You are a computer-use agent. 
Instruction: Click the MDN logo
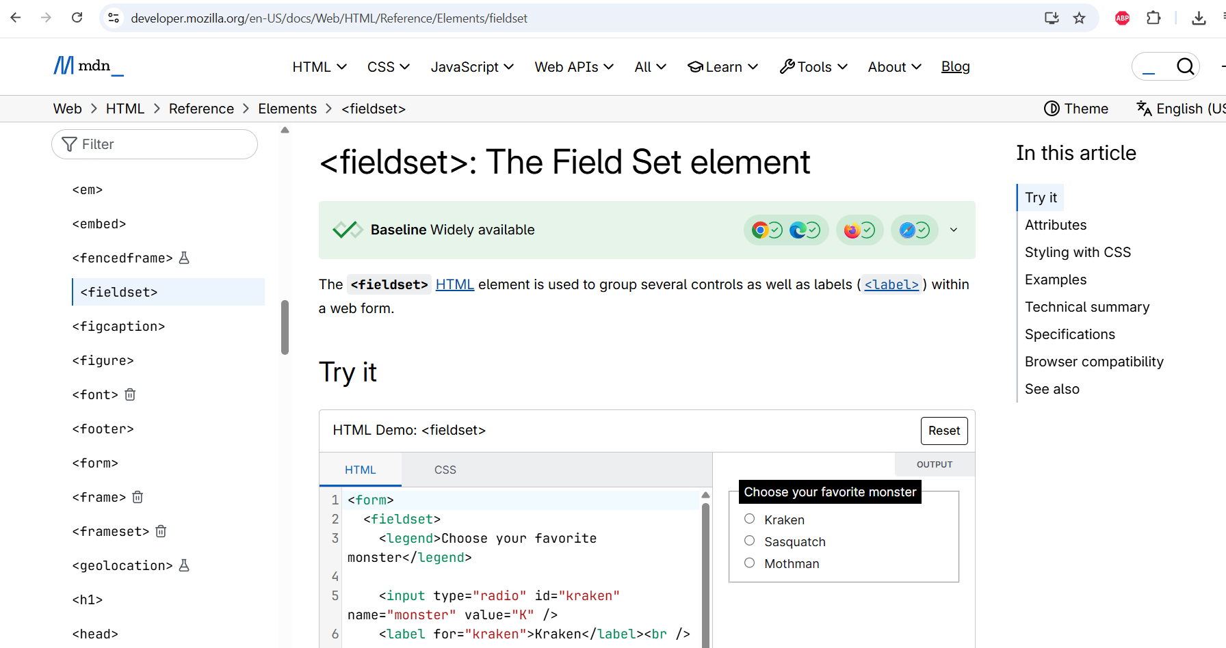click(88, 66)
